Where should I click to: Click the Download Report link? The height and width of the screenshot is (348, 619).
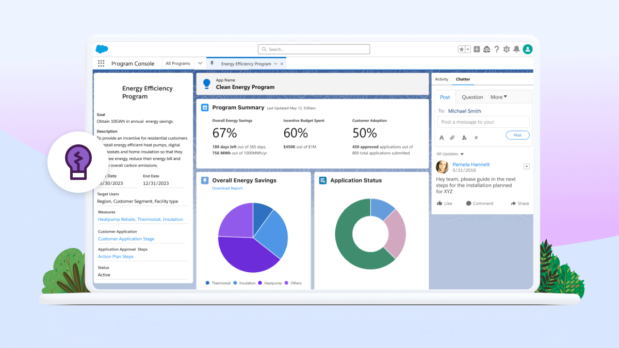click(227, 188)
